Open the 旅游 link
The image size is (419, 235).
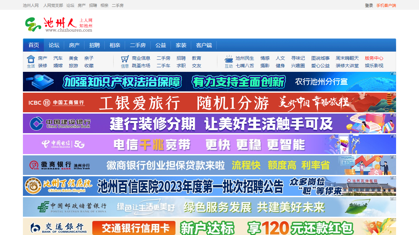pyautogui.click(x=73, y=66)
